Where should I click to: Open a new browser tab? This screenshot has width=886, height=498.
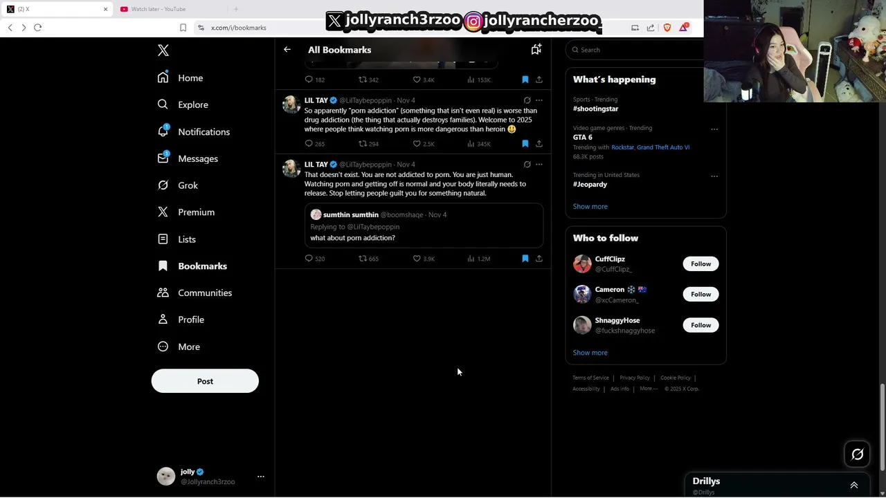click(236, 9)
